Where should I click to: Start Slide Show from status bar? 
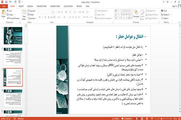[152, 118]
